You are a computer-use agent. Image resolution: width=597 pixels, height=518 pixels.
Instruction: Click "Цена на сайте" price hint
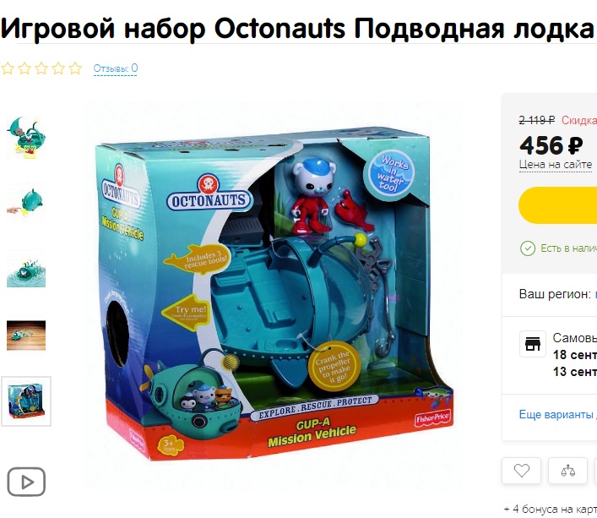coord(556,165)
